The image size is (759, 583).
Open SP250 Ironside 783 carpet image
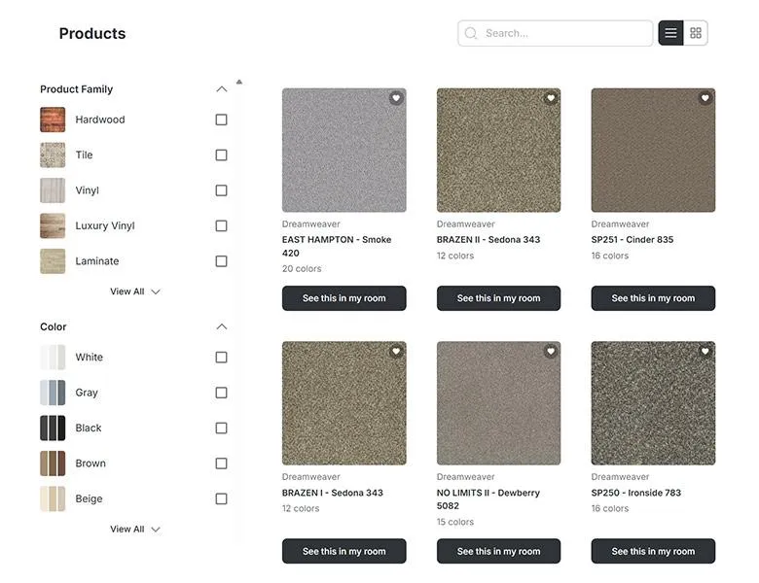click(653, 403)
